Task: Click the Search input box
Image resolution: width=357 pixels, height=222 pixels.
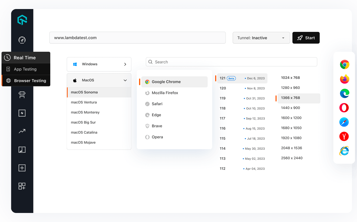Action: (x=232, y=62)
